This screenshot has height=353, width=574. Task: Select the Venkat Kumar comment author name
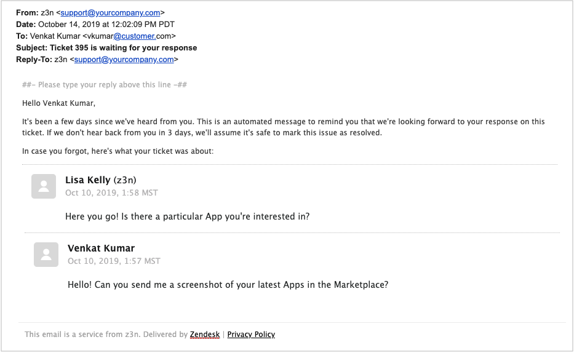101,248
